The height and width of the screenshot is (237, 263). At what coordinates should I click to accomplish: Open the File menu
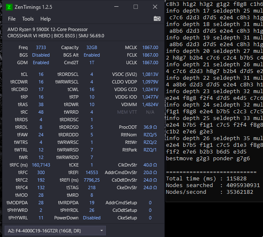12,19
